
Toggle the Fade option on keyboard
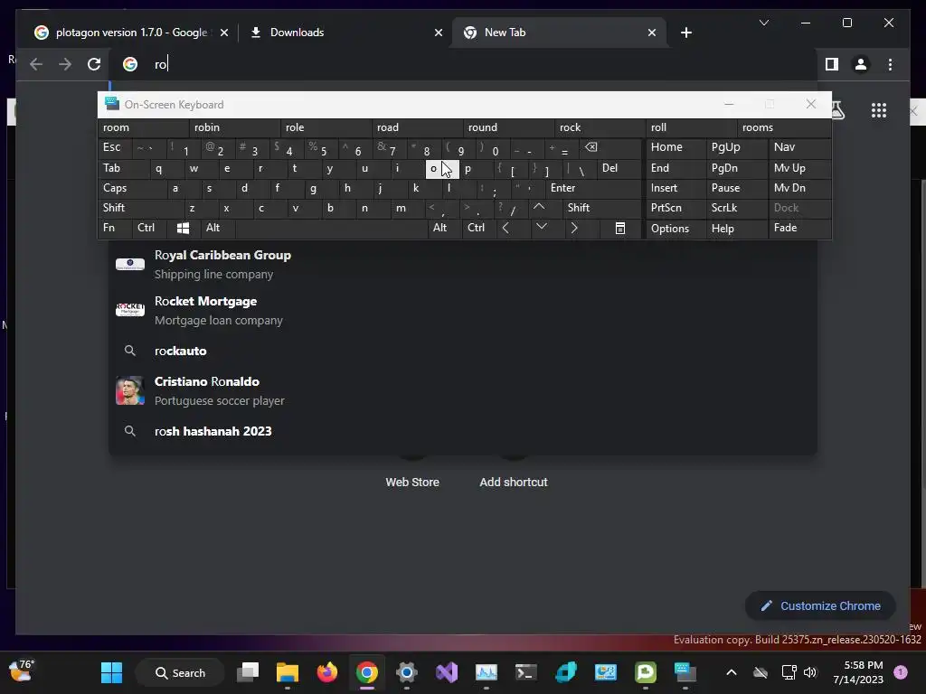(x=799, y=228)
